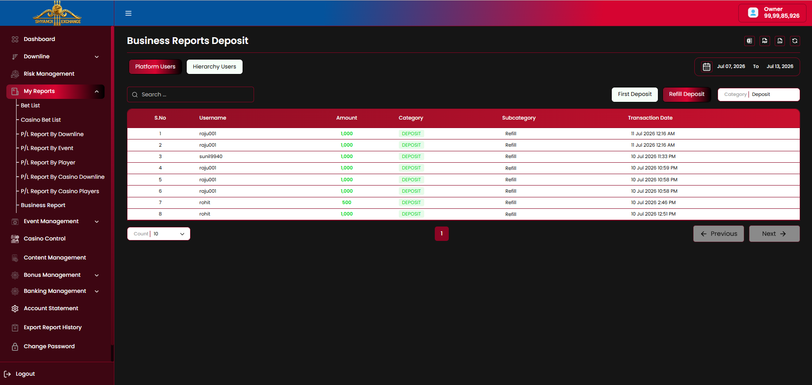Click the Logout label in the sidebar

[x=25, y=374]
